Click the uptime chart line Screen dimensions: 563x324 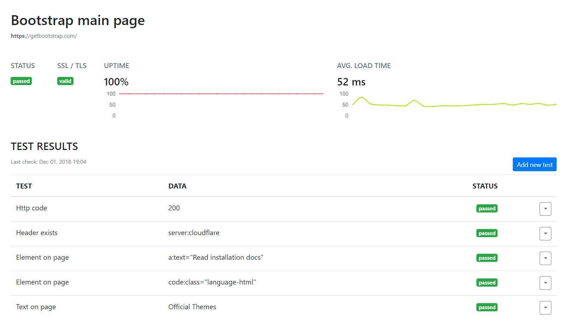(221, 94)
